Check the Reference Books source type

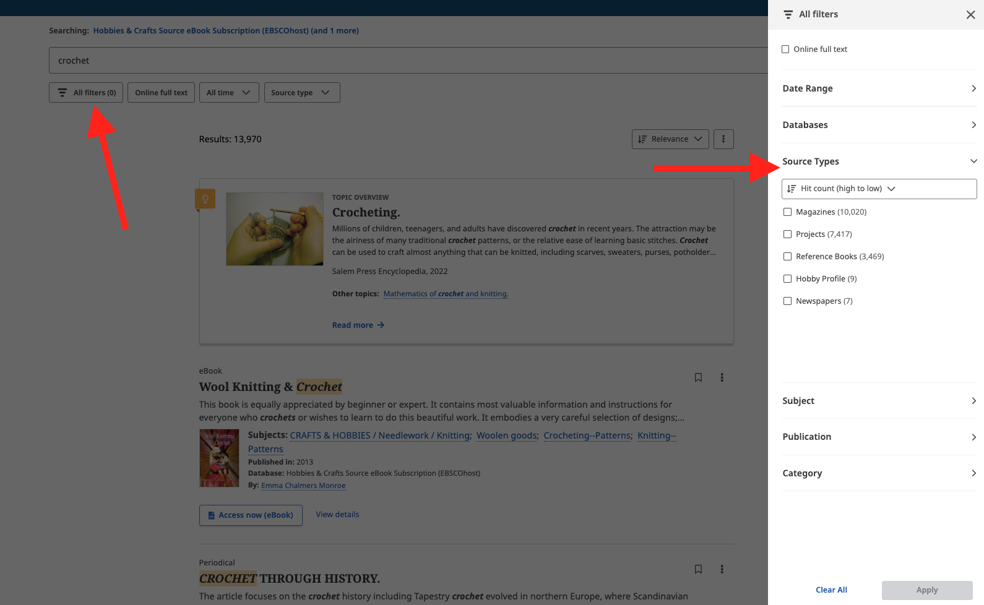[x=787, y=256]
